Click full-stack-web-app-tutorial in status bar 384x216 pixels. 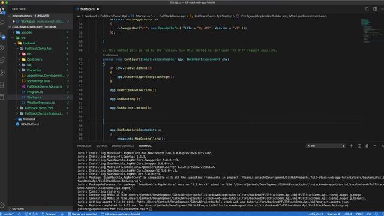pyautogui.click(x=121, y=214)
